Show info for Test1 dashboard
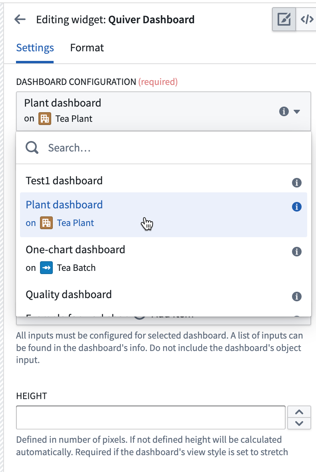 coord(297,182)
